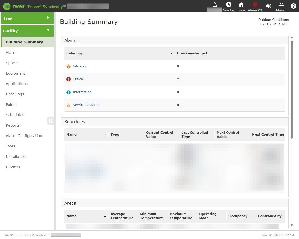The height and width of the screenshot is (239, 299).
Task: Open Tools page
Action: tap(10, 146)
